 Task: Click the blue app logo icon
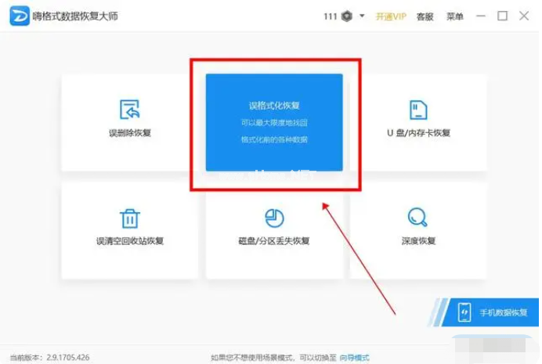pos(20,16)
